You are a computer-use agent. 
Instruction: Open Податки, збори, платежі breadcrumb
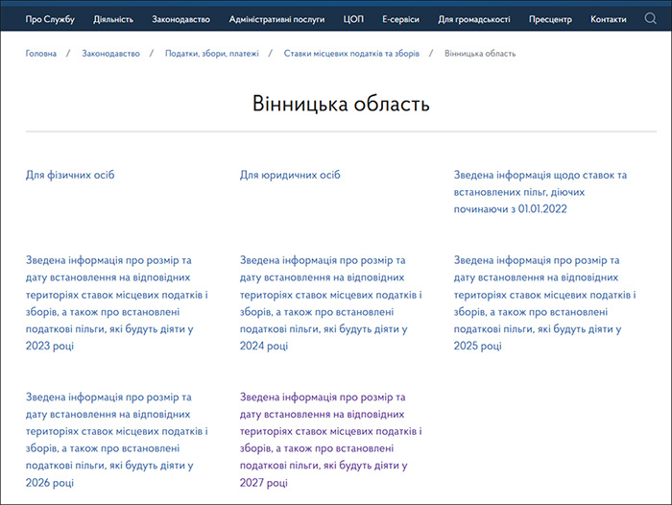click(x=212, y=54)
